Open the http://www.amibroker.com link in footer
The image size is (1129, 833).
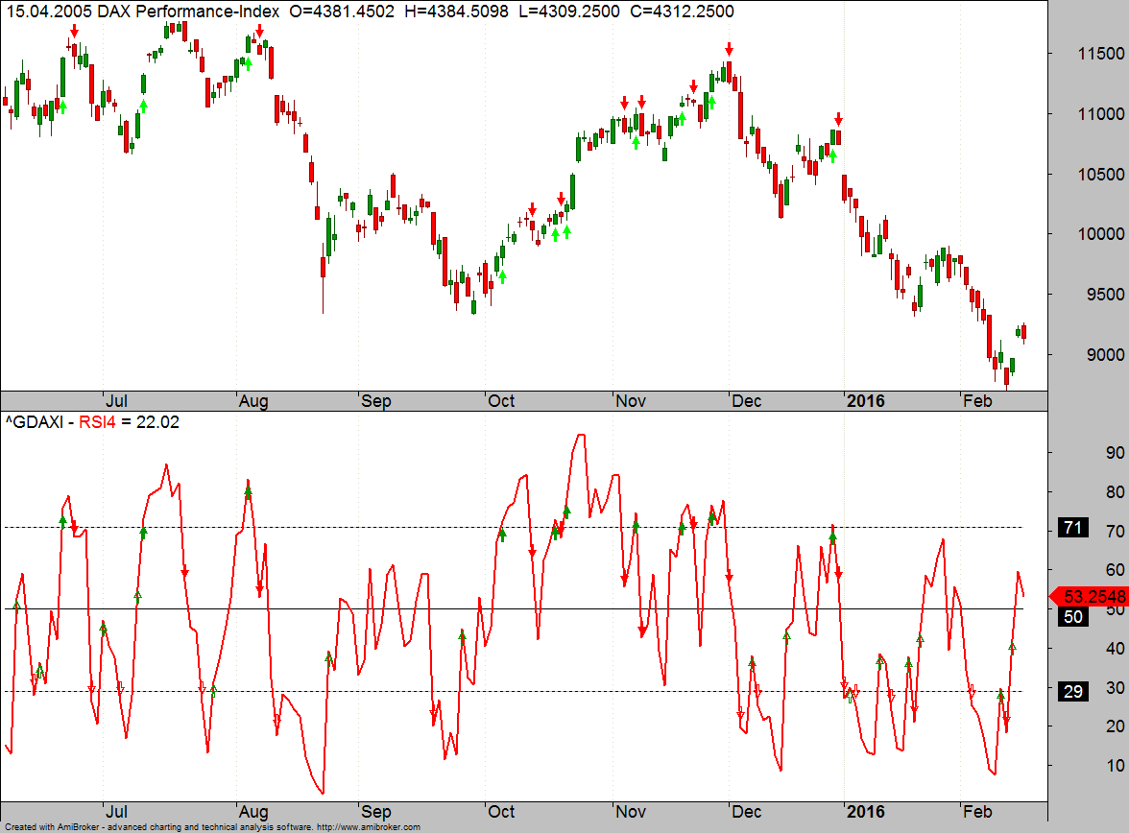(x=368, y=827)
